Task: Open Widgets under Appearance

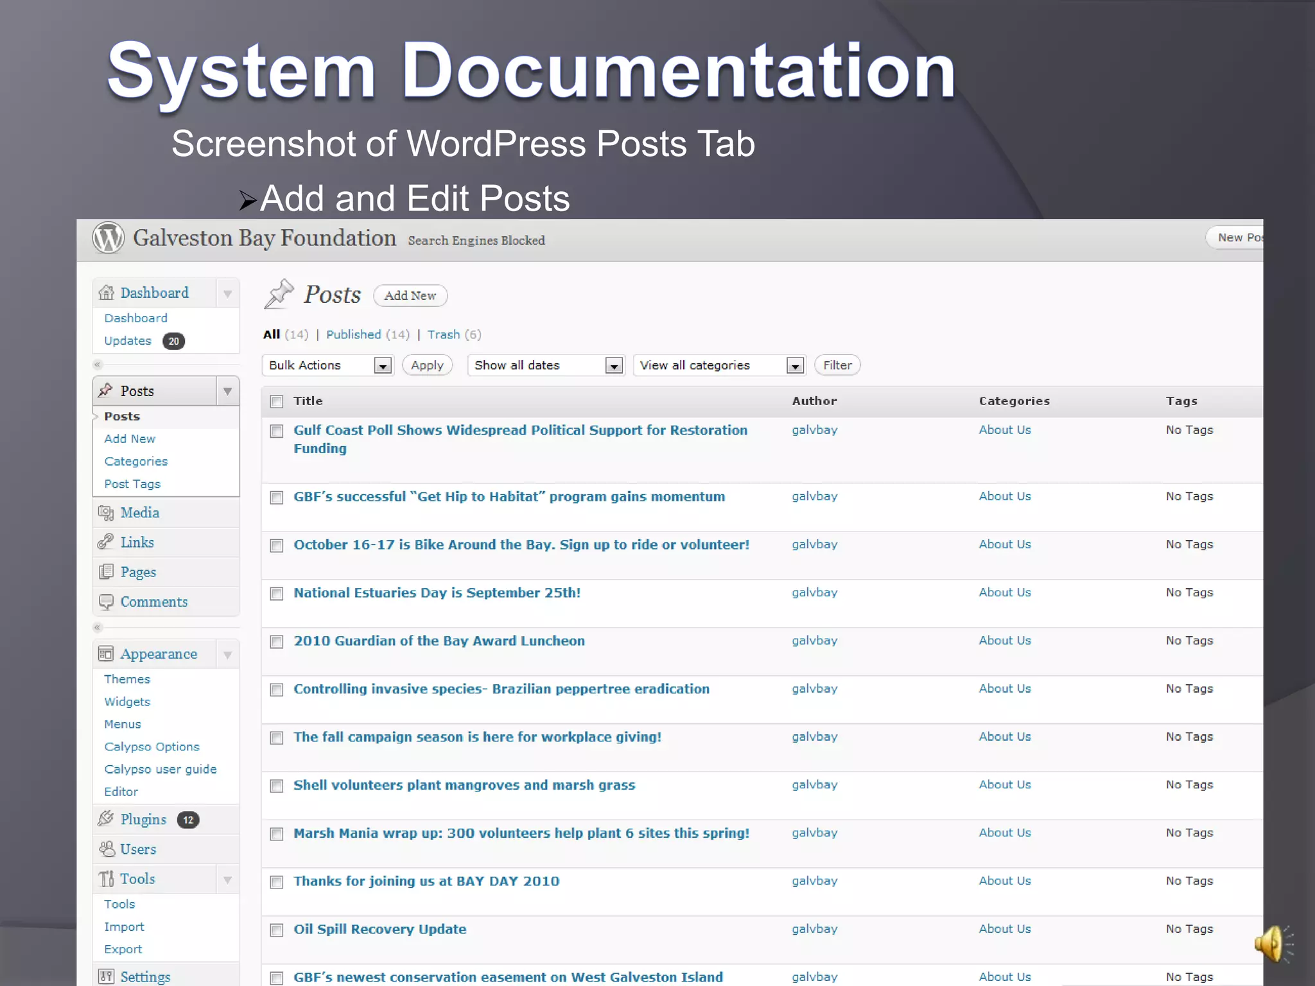Action: 127,702
